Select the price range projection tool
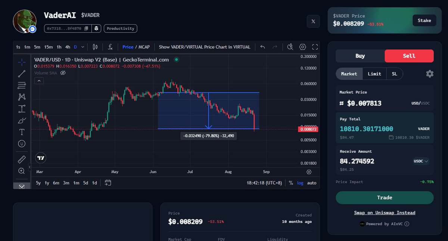This screenshot has width=448, height=241. [x=22, y=109]
